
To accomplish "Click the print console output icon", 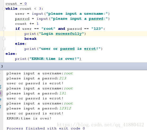I will [1, 100].
